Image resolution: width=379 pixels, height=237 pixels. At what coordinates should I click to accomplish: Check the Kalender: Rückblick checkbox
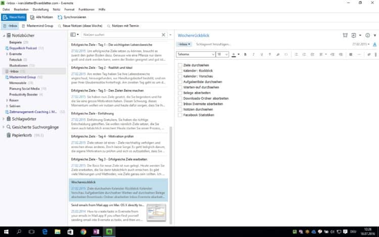pyautogui.click(x=180, y=71)
